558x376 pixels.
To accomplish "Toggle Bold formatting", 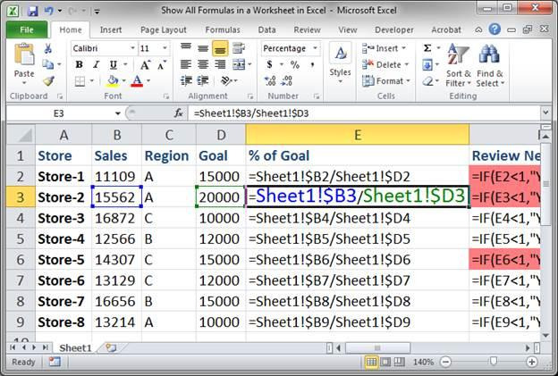I will [79, 64].
